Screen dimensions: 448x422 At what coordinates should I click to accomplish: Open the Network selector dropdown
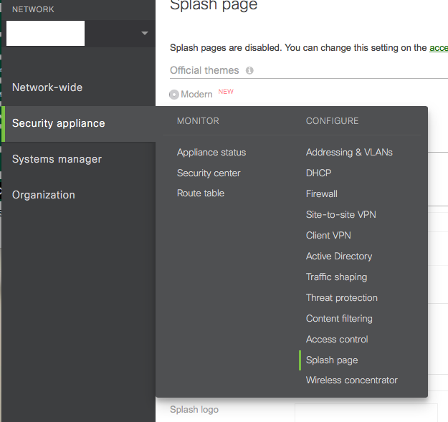[145, 33]
